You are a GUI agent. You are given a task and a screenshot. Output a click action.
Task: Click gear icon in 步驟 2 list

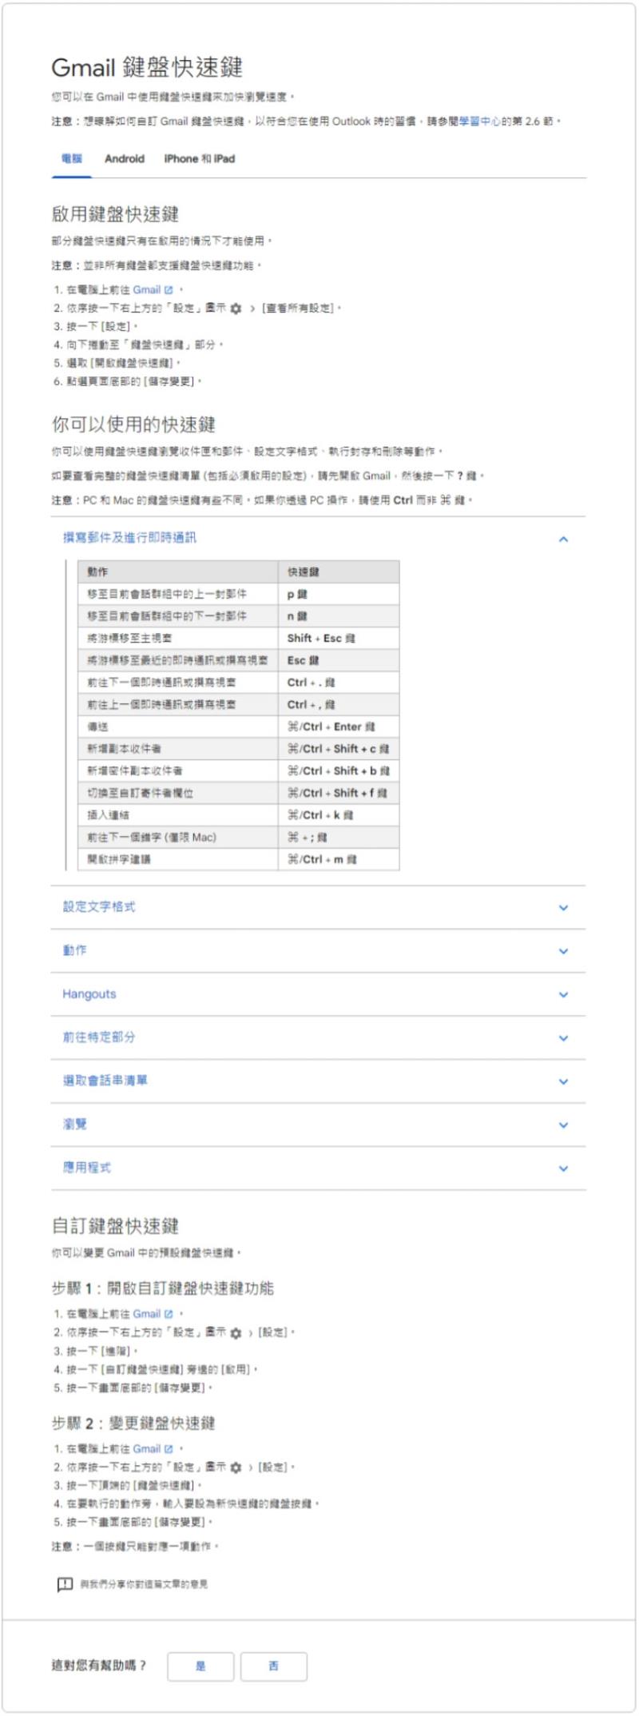coord(236,1468)
